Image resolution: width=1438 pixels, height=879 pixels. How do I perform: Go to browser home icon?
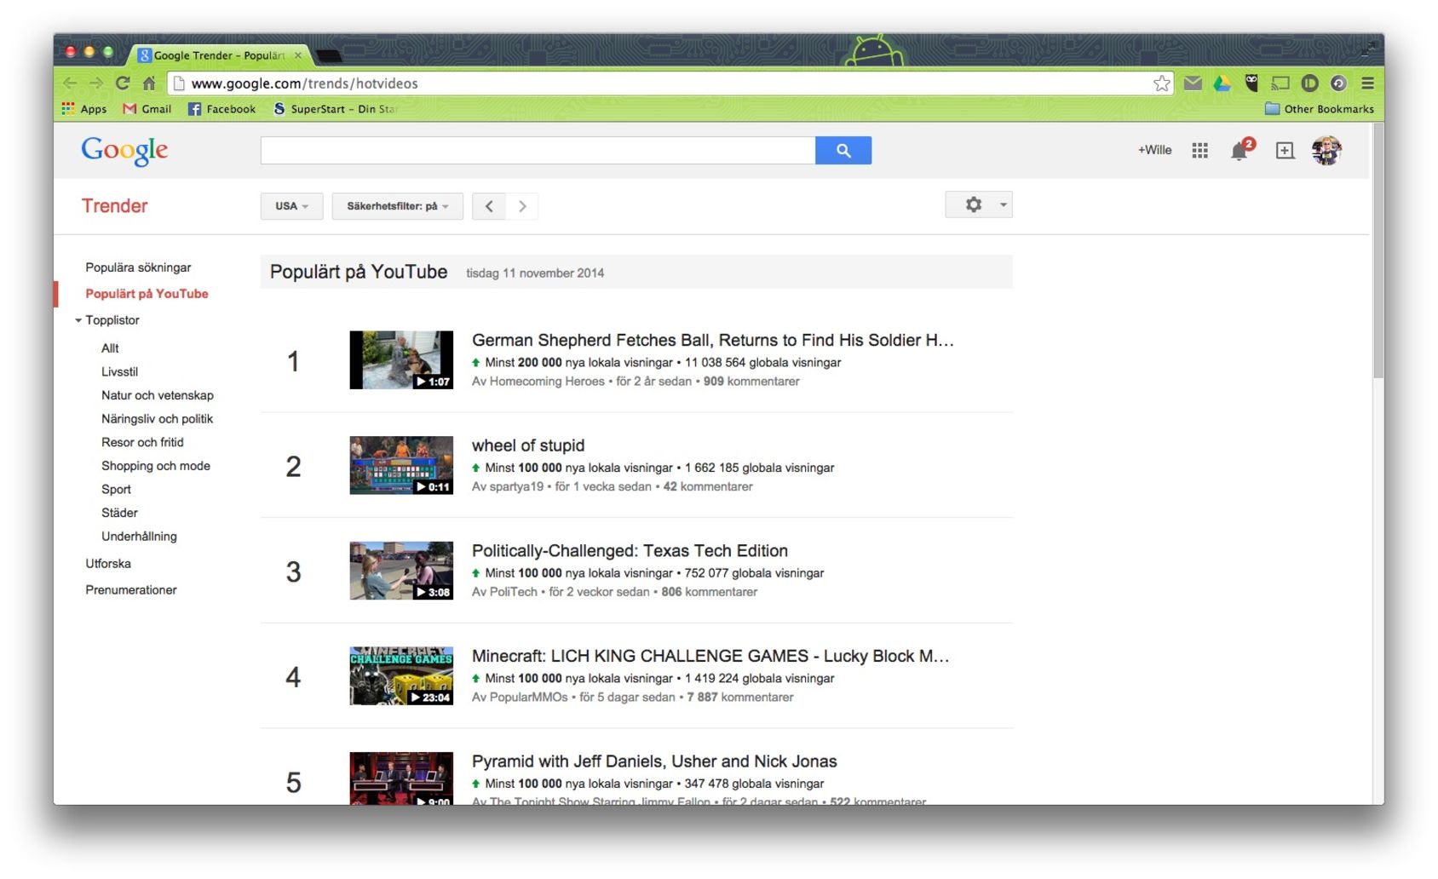(149, 83)
